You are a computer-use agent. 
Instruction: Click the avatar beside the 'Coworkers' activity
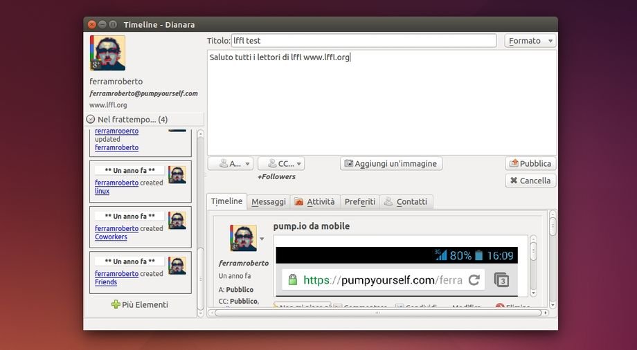click(x=177, y=221)
